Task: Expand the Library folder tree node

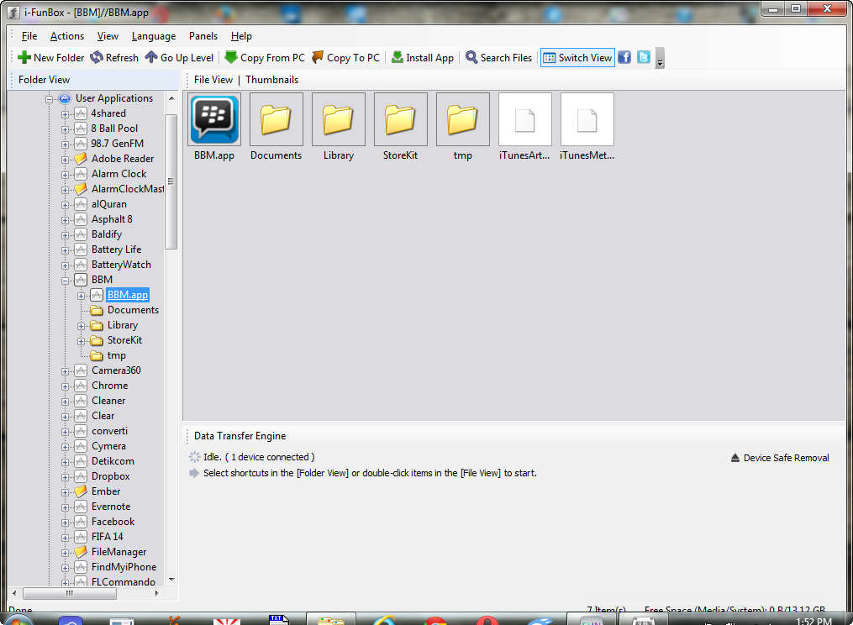Action: point(81,326)
